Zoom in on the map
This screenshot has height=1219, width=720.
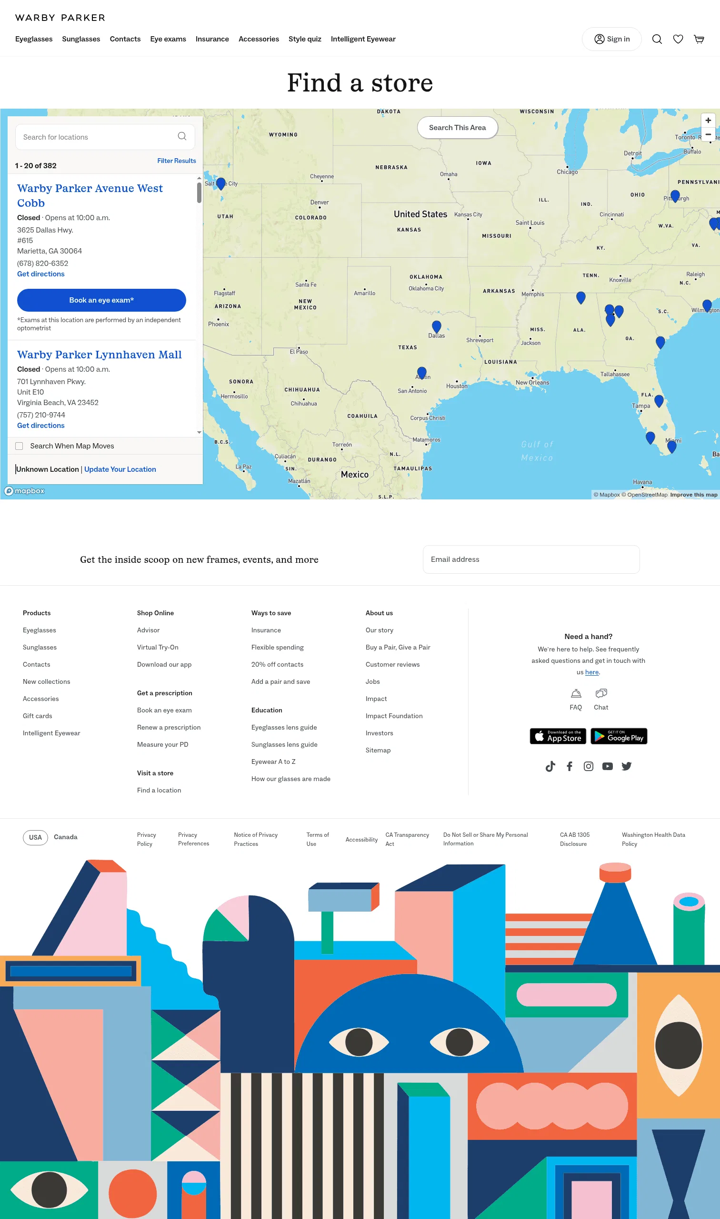tap(708, 121)
